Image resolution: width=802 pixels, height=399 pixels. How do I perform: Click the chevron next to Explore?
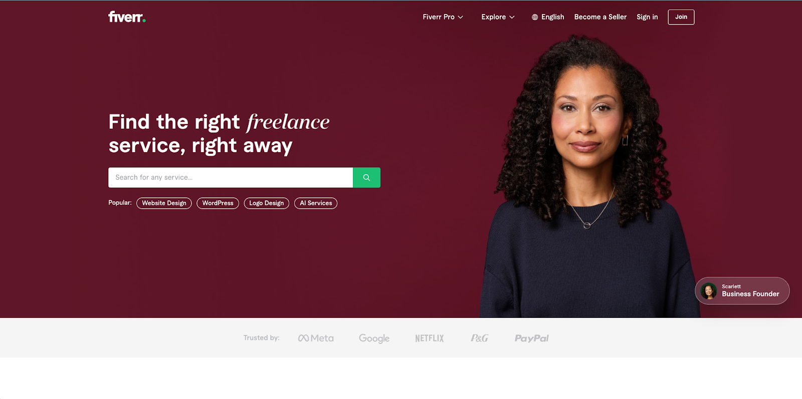(512, 17)
